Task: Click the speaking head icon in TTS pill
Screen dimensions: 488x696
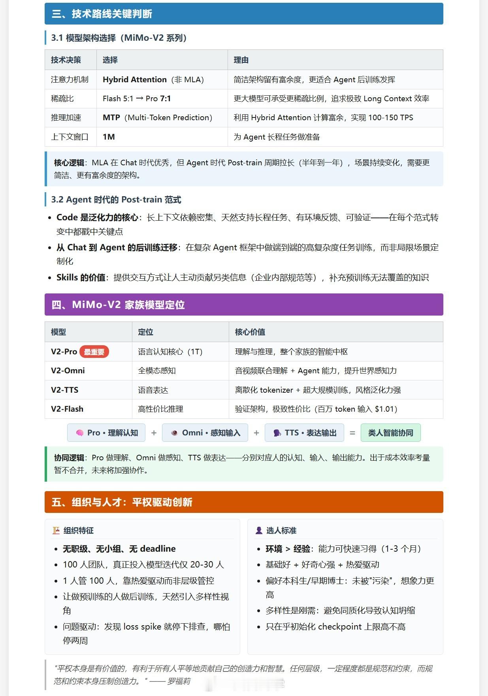Action: (277, 433)
